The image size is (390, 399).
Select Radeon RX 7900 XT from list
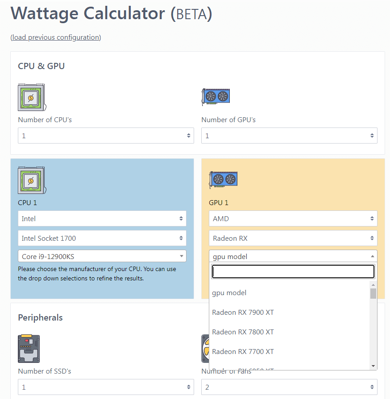click(x=243, y=313)
